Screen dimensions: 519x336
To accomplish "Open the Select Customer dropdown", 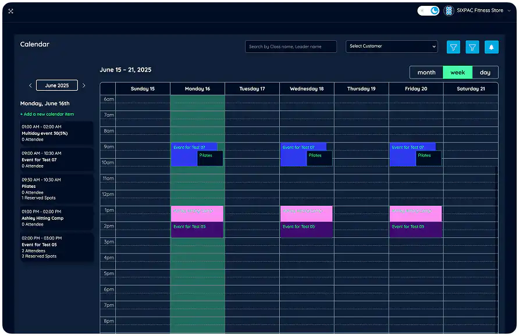I will tap(391, 47).
